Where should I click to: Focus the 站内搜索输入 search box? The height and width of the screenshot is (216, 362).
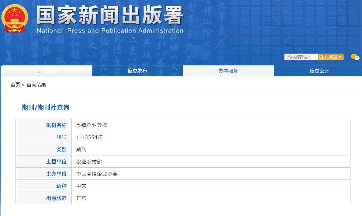pyautogui.click(x=301, y=57)
